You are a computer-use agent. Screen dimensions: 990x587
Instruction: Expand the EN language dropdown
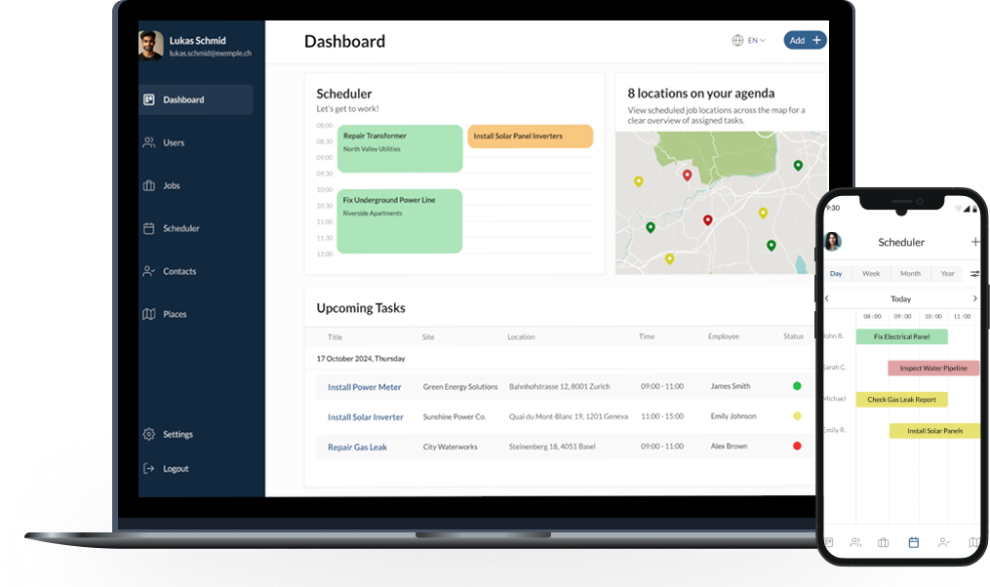(x=749, y=40)
